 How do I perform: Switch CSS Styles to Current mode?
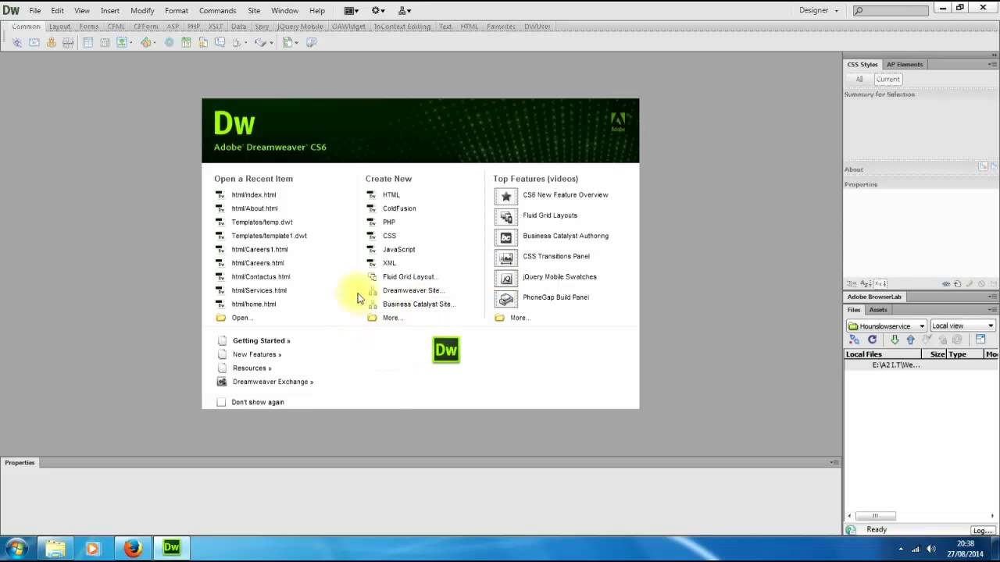pos(887,79)
